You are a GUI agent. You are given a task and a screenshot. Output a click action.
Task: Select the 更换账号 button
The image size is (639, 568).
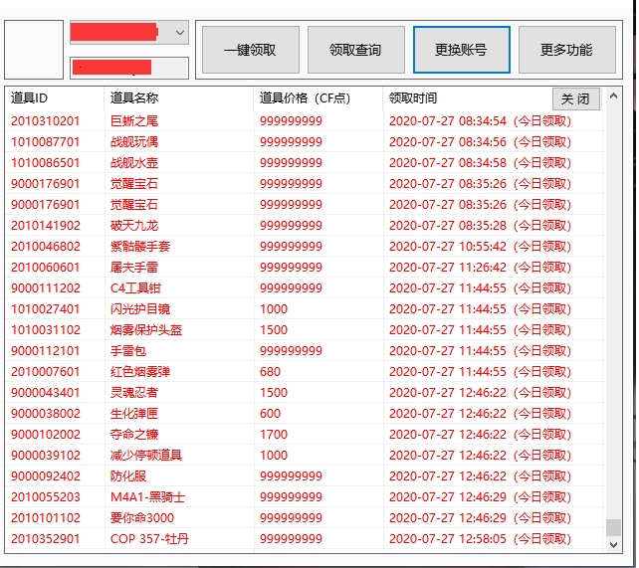pyautogui.click(x=461, y=50)
